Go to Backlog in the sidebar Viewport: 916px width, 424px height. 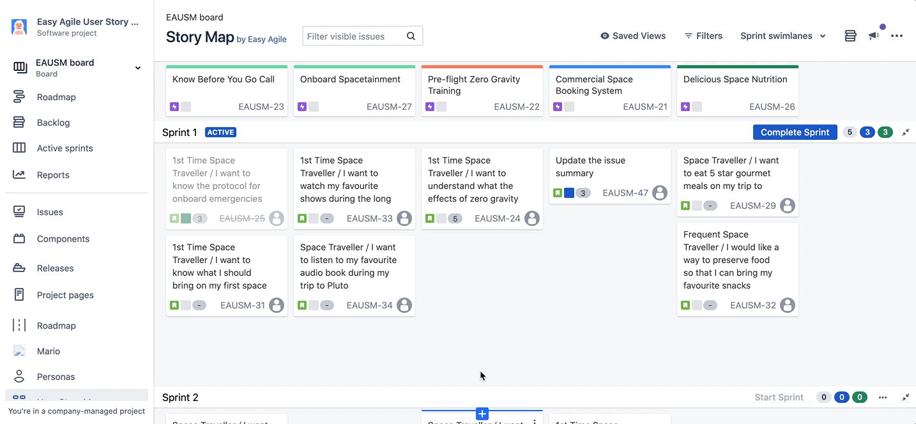tap(54, 123)
